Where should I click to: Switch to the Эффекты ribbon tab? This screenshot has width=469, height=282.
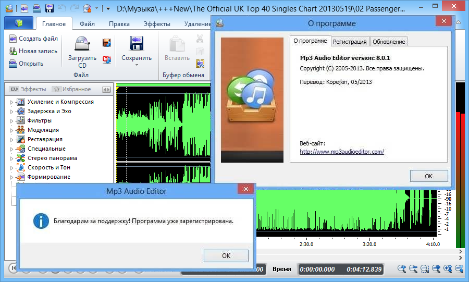pyautogui.click(x=157, y=24)
